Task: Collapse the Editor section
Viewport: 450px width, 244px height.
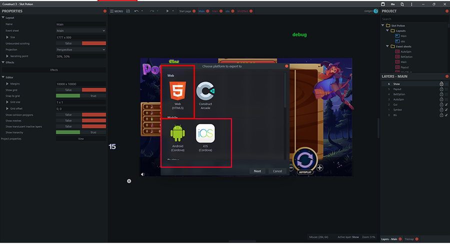Action: 3,77
